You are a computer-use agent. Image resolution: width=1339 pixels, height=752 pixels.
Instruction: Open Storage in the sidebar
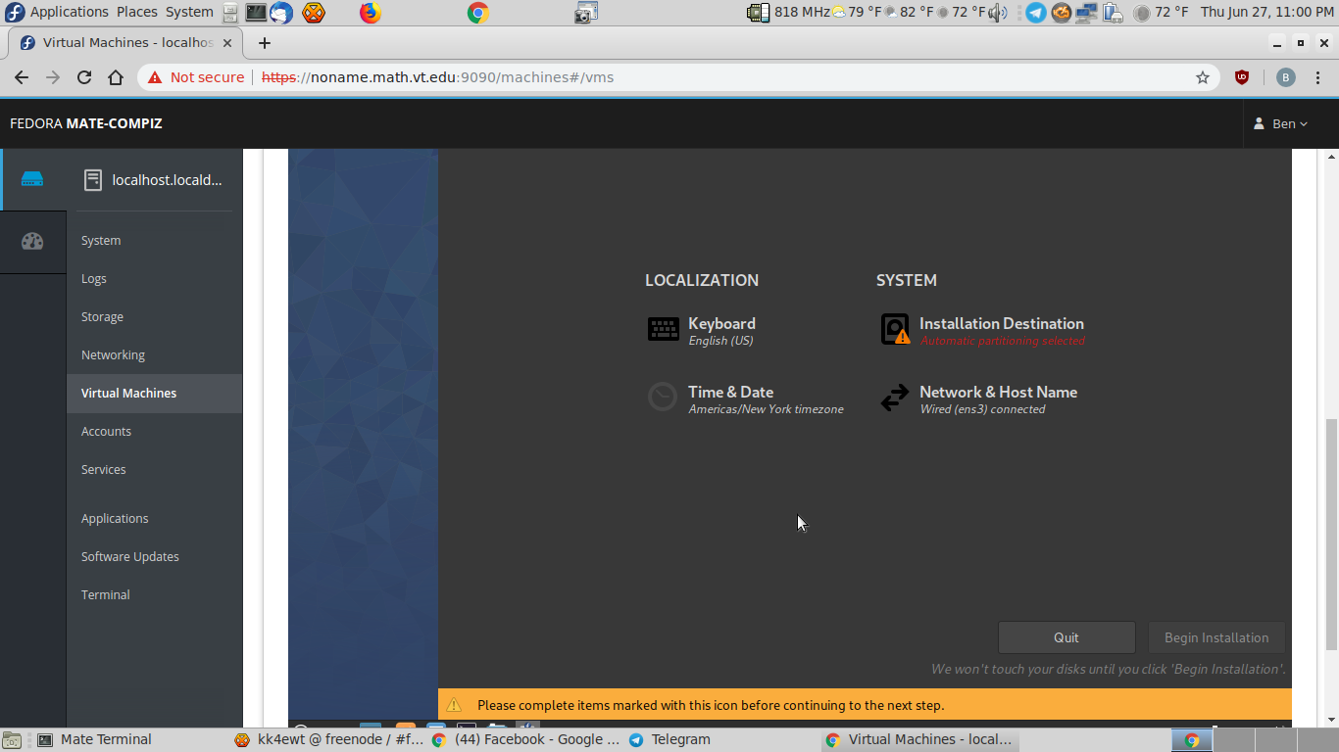pos(154,317)
